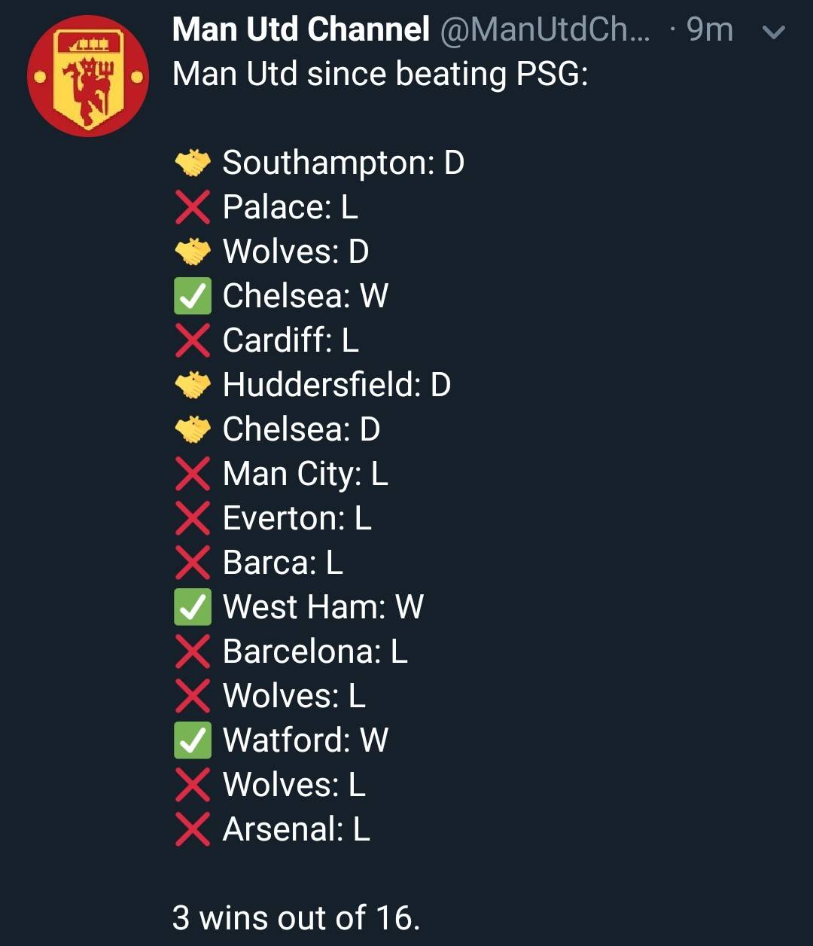Click the "3 wins out of 16." text

[296, 918]
